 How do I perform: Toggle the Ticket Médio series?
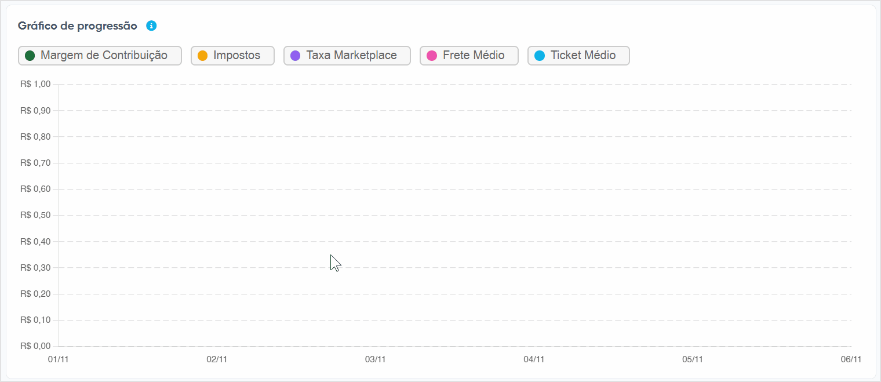(x=578, y=56)
